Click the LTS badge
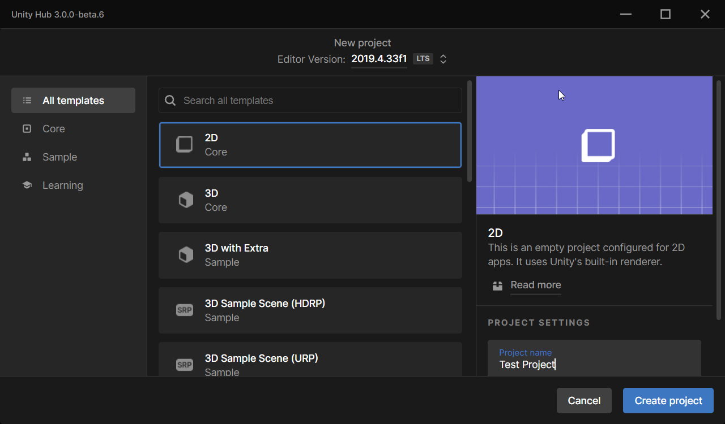725x424 pixels. tap(423, 59)
